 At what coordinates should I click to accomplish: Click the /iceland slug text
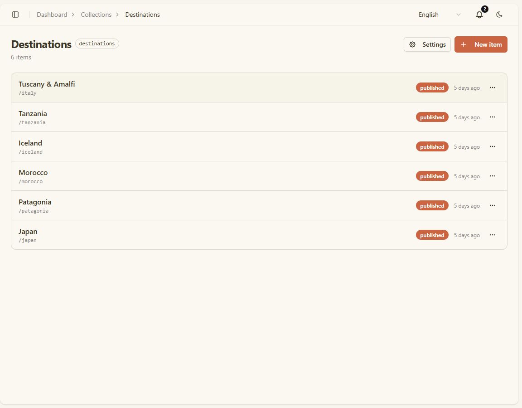click(31, 152)
